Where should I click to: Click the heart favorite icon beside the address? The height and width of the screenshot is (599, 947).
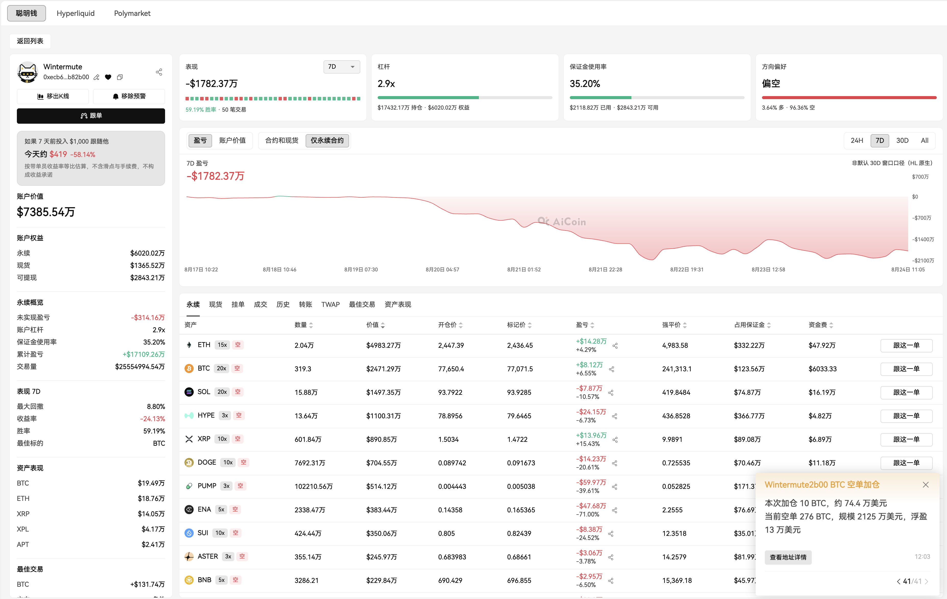point(108,77)
